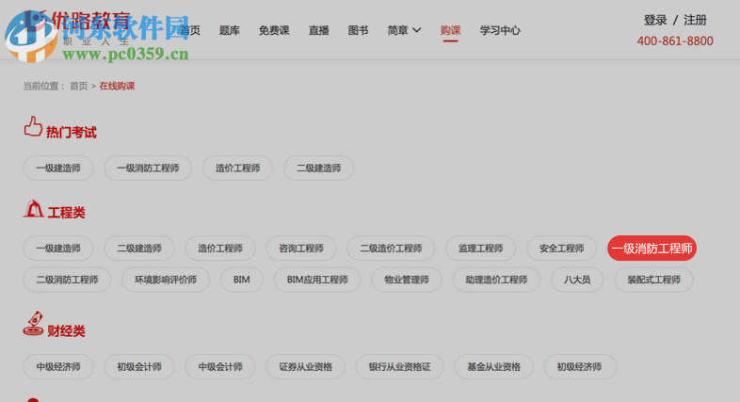This screenshot has height=402, width=740.
Task: Pick 初级会计师 under 财经类
Action: tap(139, 366)
